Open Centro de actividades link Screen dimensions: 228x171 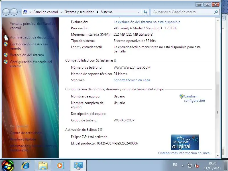[x=26, y=133]
